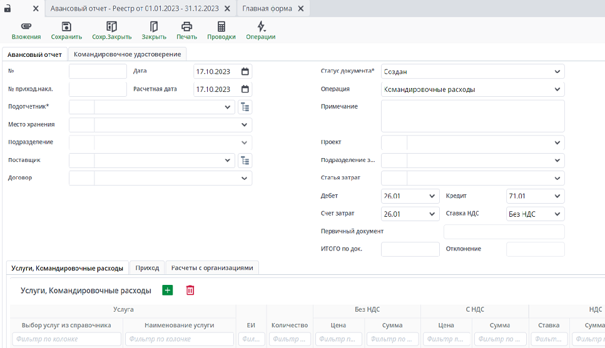
Task: Switch to Командировочное удостоверение tab
Action: click(127, 54)
